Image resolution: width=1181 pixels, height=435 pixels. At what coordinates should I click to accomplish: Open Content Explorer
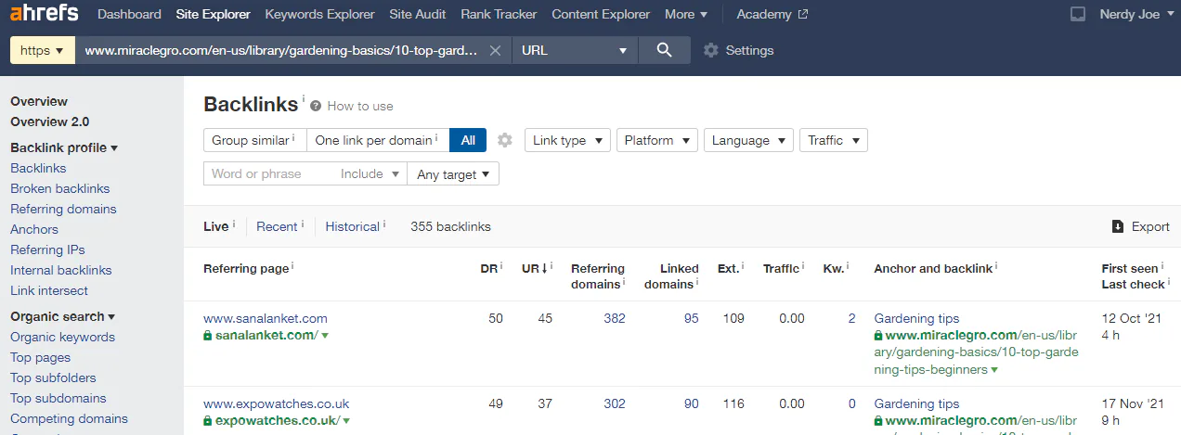[x=601, y=14]
